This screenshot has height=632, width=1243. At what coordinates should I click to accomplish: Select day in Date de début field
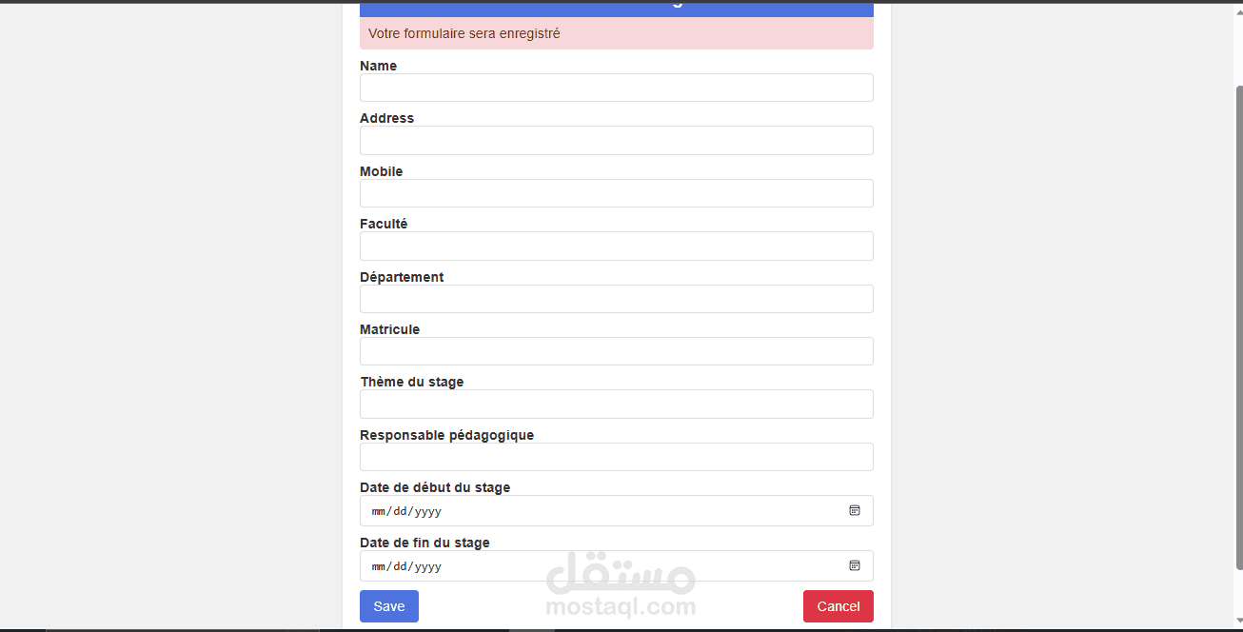(401, 511)
